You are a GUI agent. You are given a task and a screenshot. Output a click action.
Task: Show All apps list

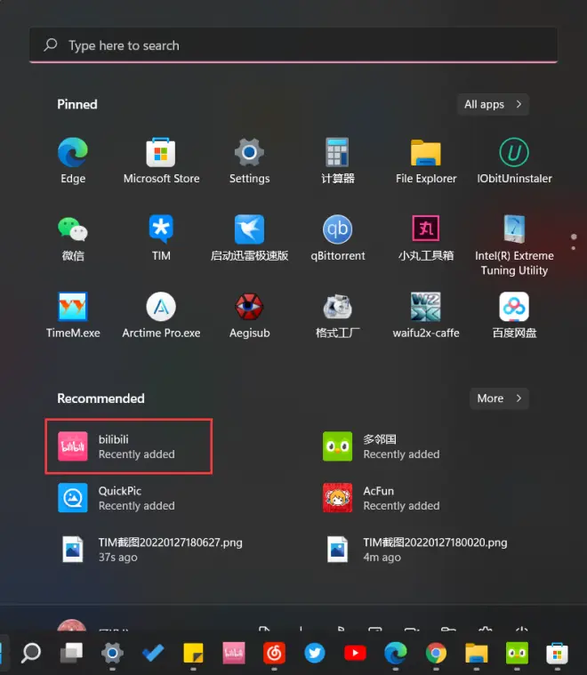point(493,104)
